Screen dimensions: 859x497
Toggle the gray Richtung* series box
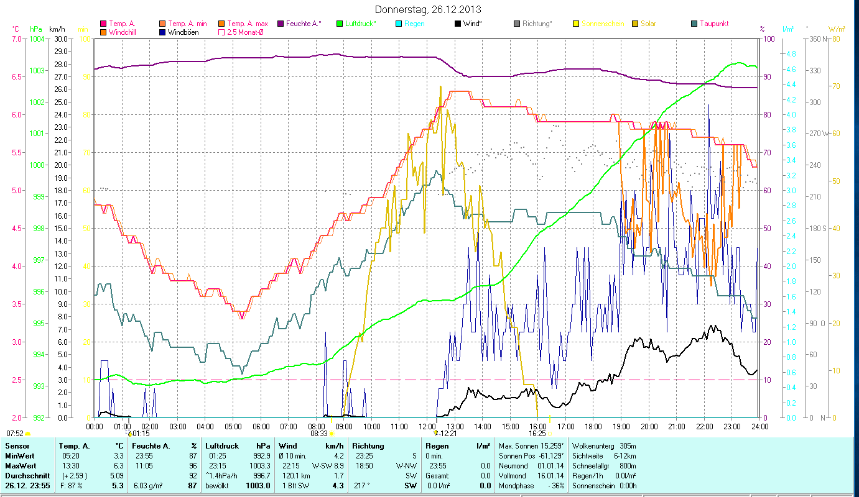tap(517, 24)
